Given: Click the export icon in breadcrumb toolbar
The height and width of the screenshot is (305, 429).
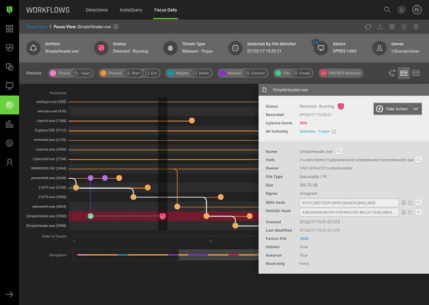Looking at the screenshot, I should pos(404,27).
